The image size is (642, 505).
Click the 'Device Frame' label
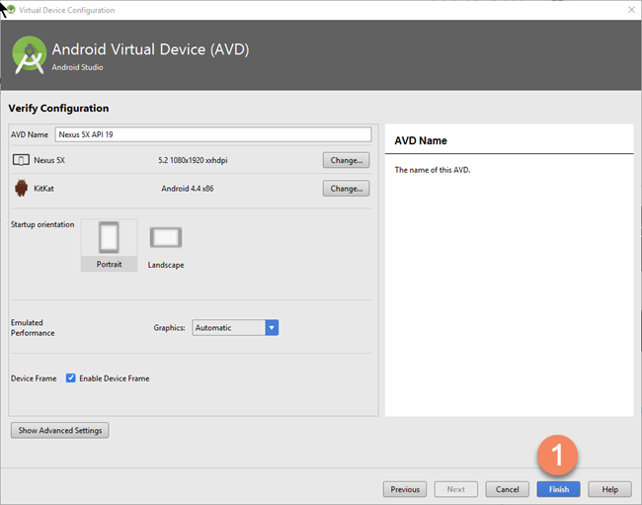(x=34, y=379)
